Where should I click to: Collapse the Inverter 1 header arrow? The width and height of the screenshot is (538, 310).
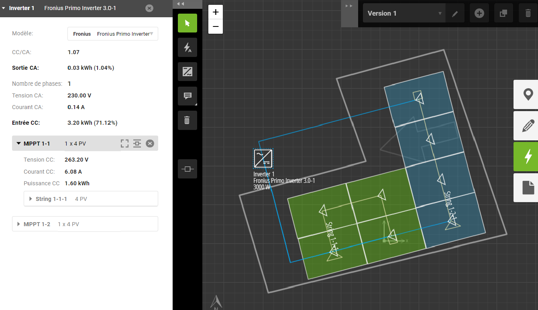point(4,8)
